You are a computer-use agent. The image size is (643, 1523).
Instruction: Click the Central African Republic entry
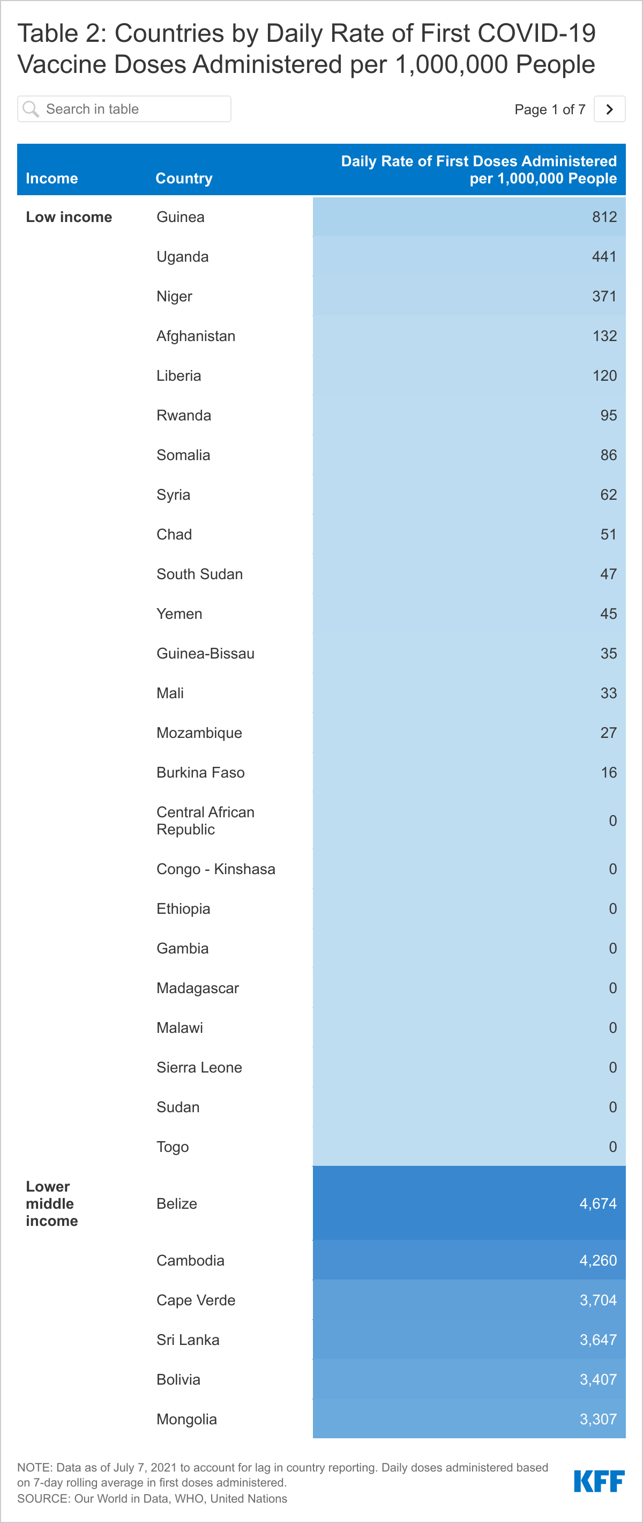206,820
